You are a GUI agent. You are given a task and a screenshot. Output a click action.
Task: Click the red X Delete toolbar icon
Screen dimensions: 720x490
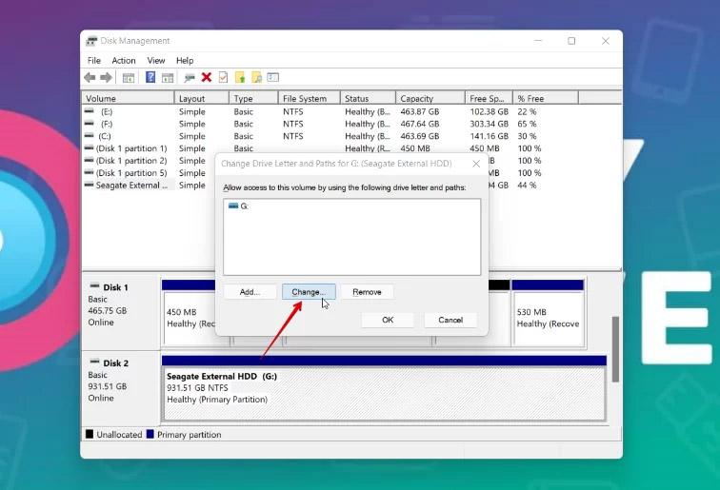tap(207, 77)
